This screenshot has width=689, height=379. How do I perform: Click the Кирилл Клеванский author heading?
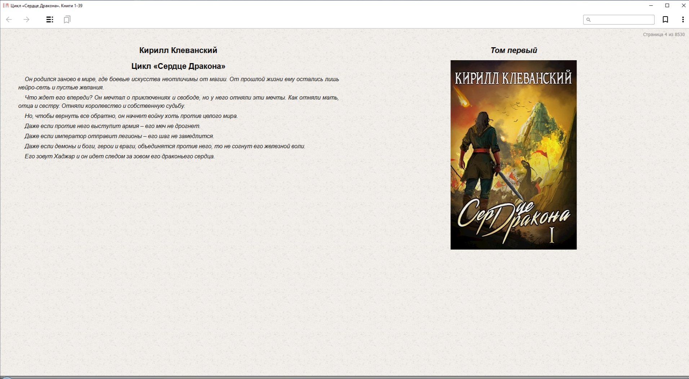[x=178, y=50]
